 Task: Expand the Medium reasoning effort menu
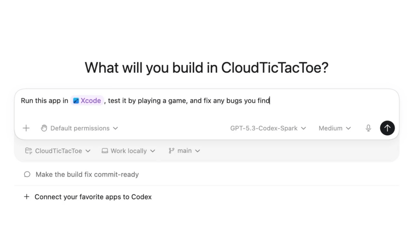point(334,128)
